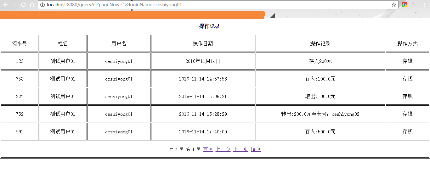This screenshot has height=173, width=430.
Task: Click ceshiyong01 username in row 991
Action: [119, 132]
